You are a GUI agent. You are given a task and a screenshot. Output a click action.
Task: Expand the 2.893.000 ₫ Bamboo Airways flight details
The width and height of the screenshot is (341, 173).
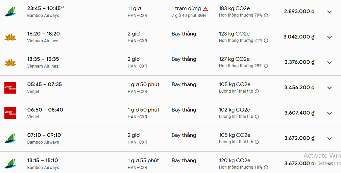pyautogui.click(x=330, y=12)
